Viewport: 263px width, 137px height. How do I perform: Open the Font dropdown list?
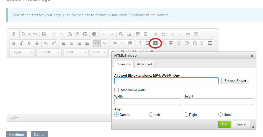tap(76, 52)
